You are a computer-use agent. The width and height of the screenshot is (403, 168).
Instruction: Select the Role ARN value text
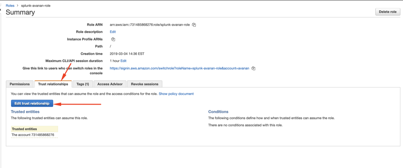(150, 25)
